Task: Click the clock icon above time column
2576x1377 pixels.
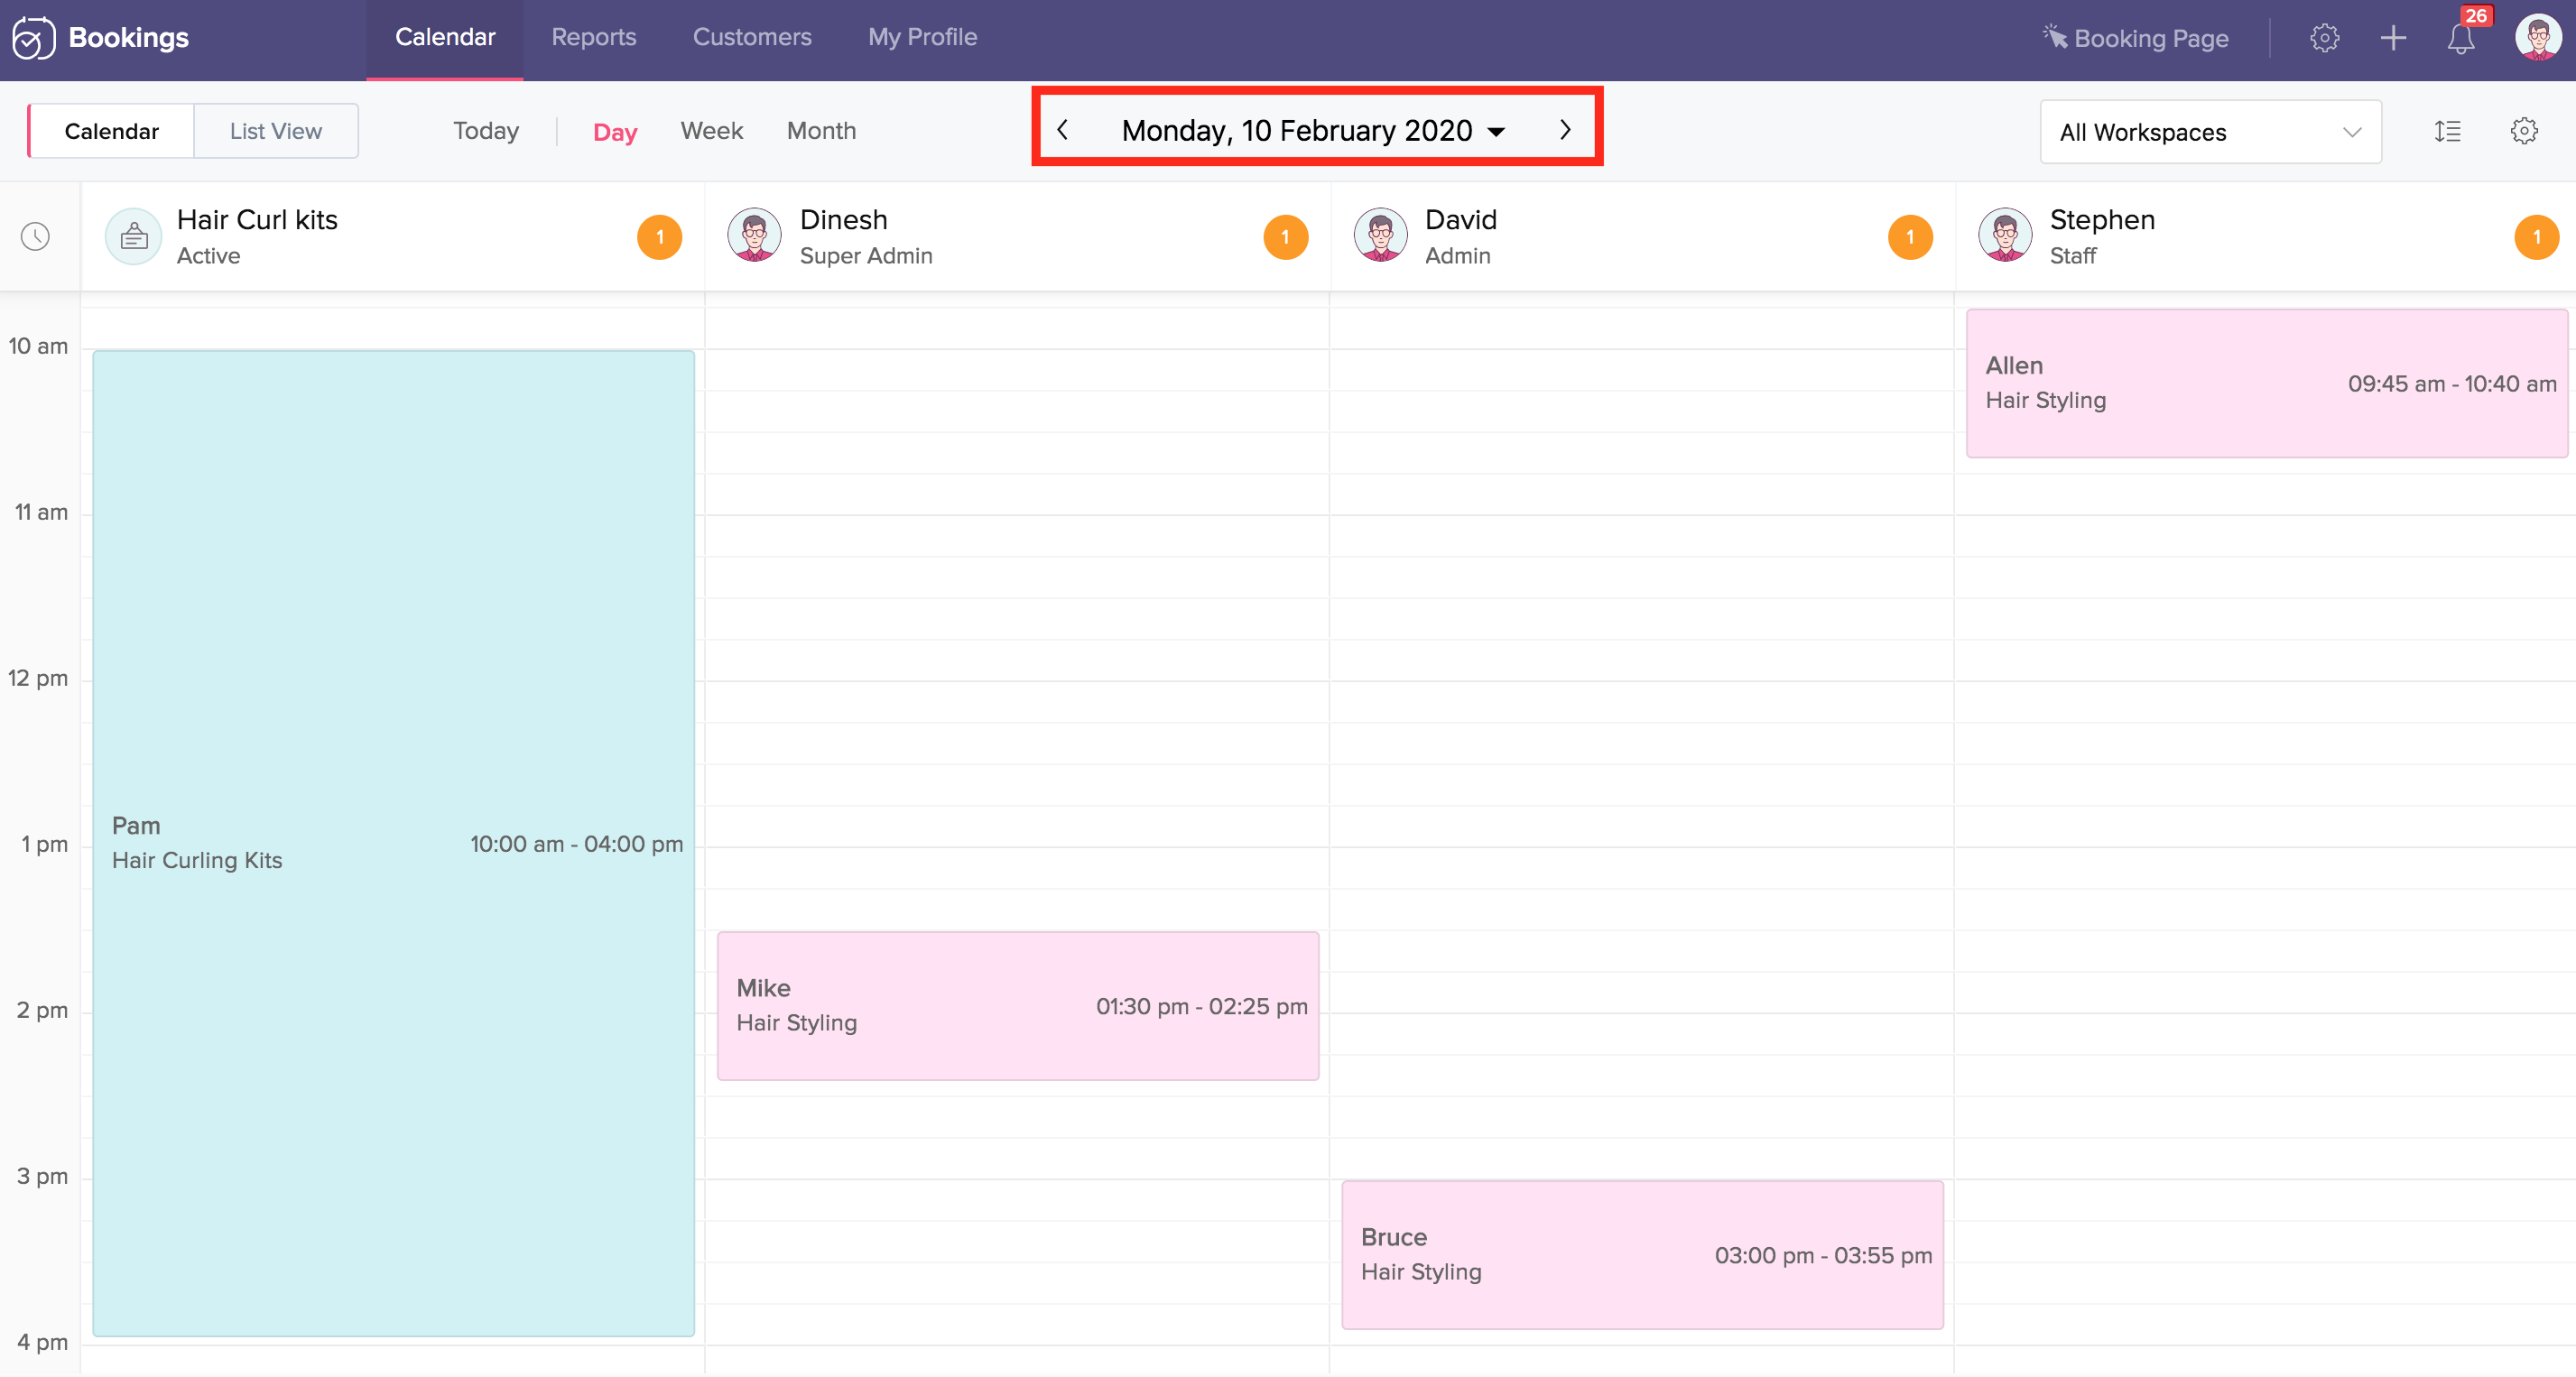Action: [36, 237]
